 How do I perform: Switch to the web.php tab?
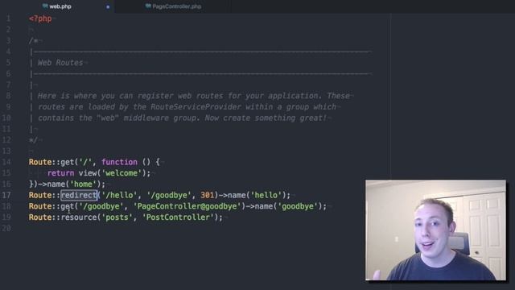pyautogui.click(x=60, y=6)
